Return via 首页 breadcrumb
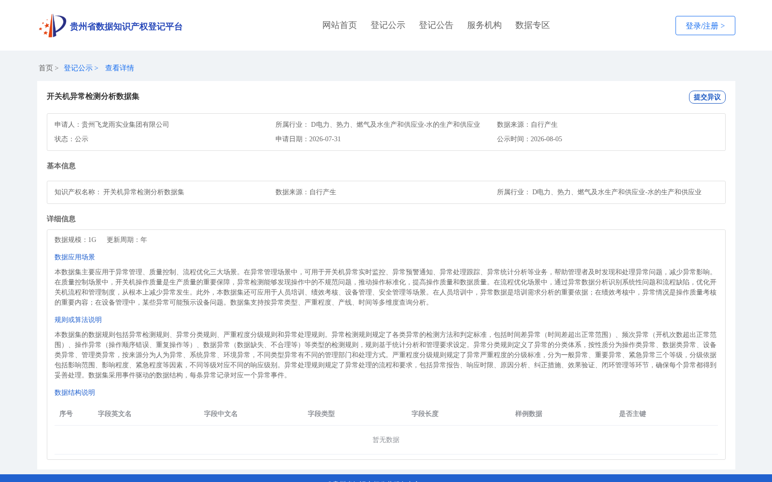 pyautogui.click(x=46, y=68)
